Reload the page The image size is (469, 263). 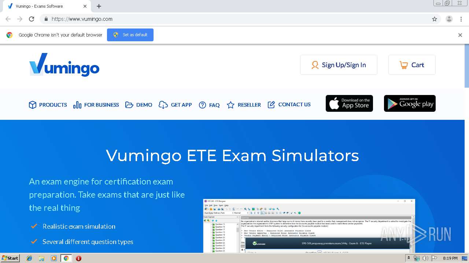coord(32,19)
